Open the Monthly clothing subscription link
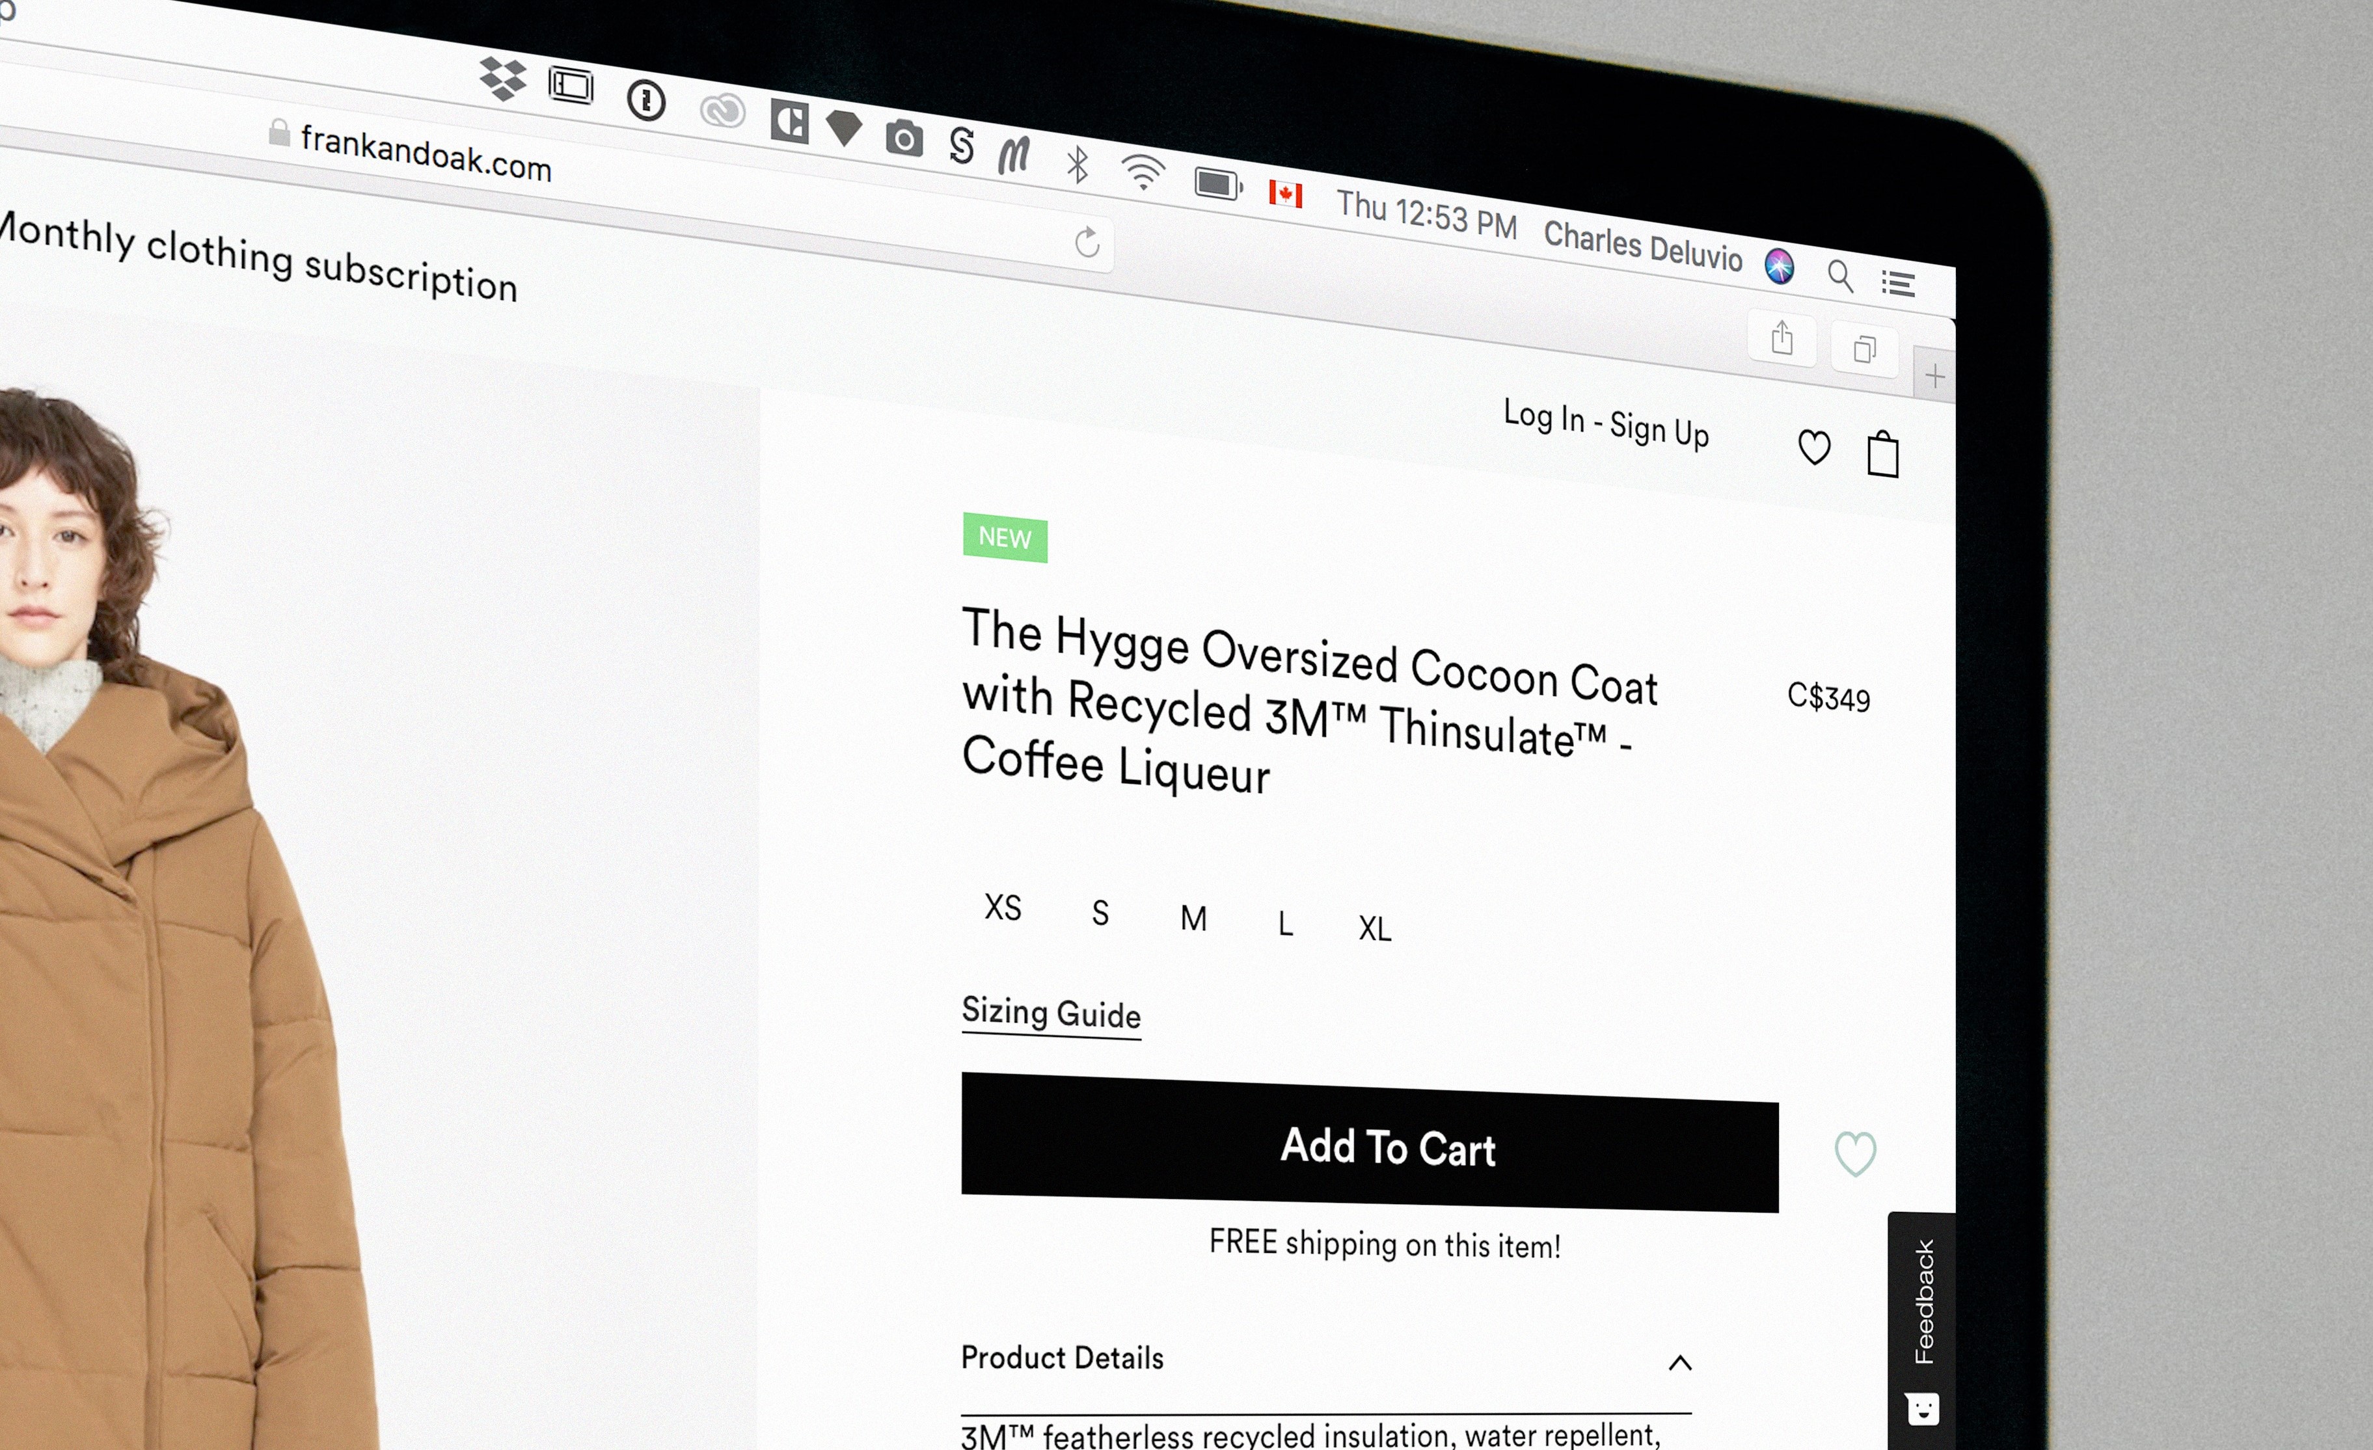 (258, 258)
